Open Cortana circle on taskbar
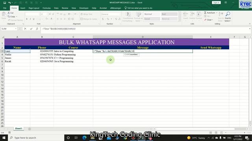 pyautogui.click(x=68, y=137)
